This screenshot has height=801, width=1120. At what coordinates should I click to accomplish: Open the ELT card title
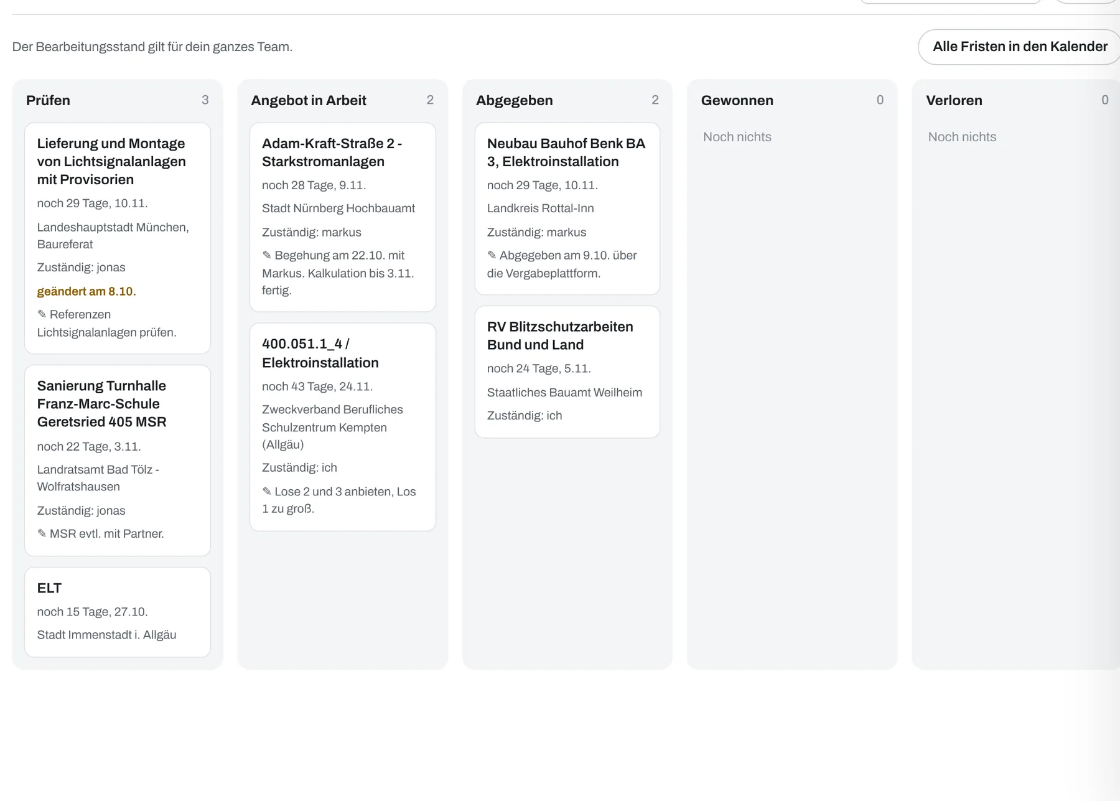[x=49, y=588]
